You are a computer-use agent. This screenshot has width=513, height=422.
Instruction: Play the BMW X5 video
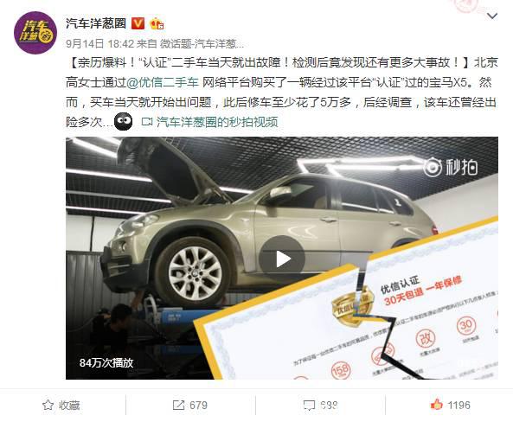click(x=282, y=259)
